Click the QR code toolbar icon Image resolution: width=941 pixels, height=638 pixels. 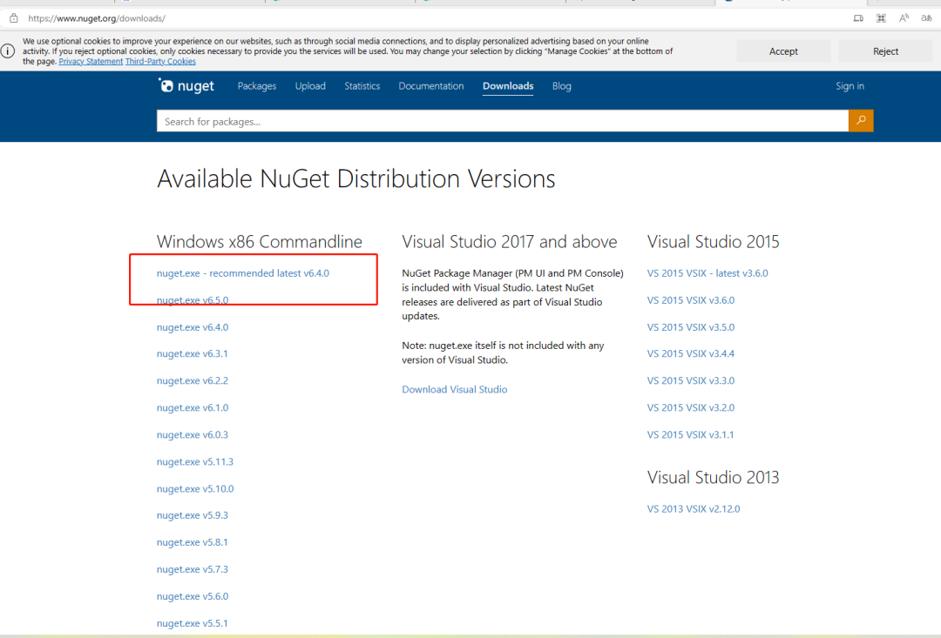pyautogui.click(x=881, y=17)
